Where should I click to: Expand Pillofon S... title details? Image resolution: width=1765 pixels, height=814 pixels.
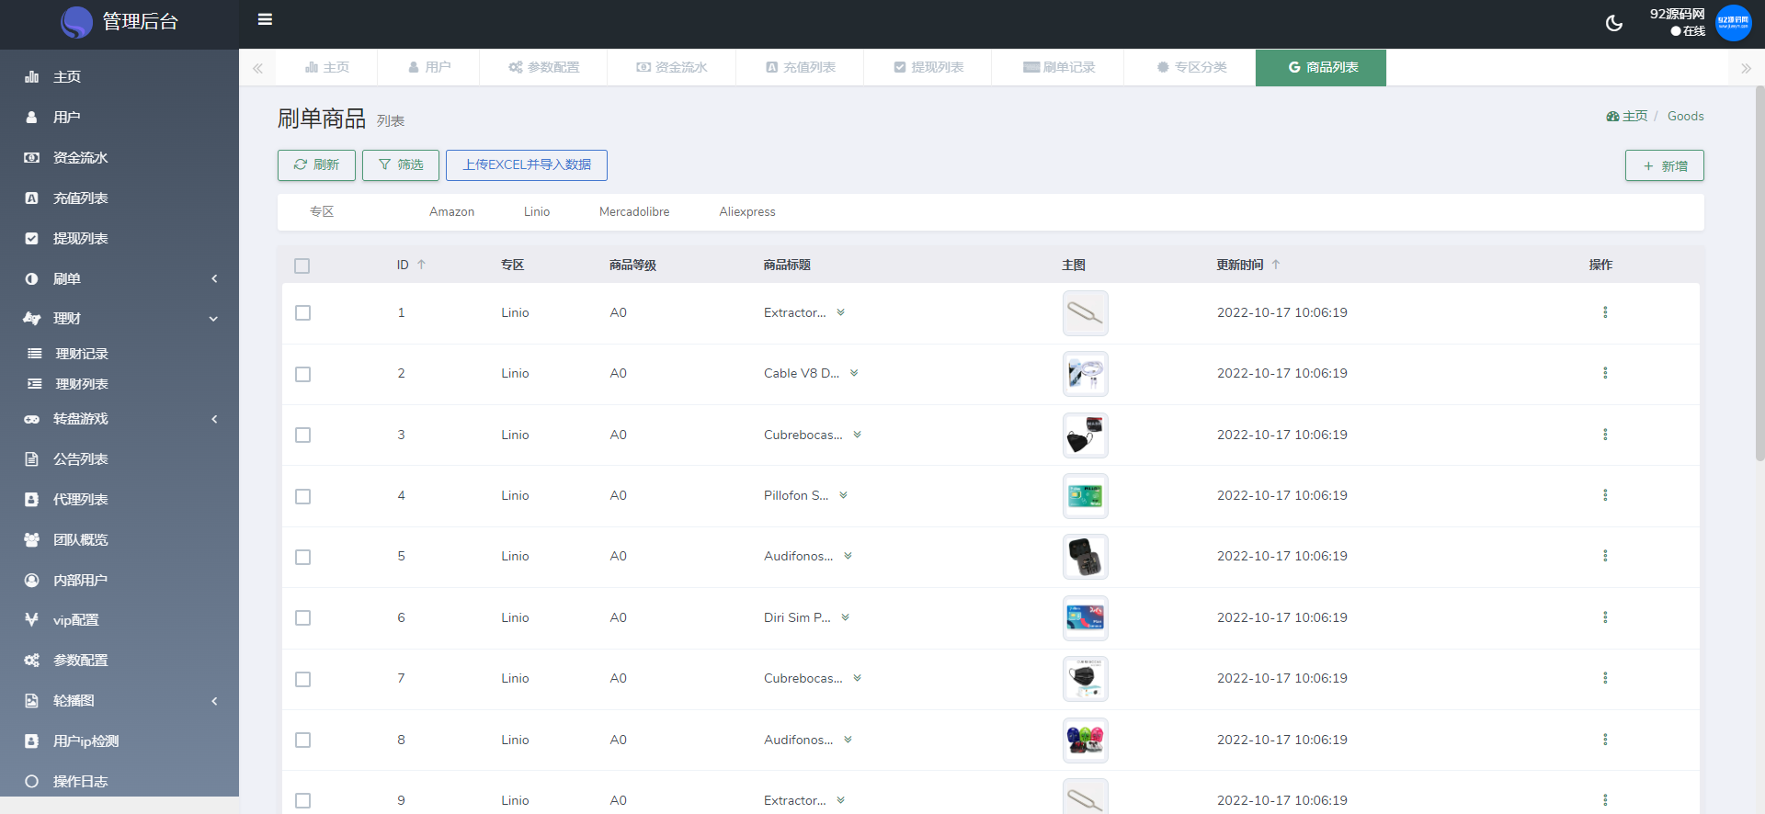[843, 495]
